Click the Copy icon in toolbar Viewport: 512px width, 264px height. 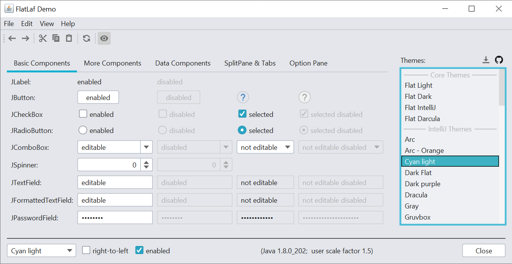tap(56, 38)
